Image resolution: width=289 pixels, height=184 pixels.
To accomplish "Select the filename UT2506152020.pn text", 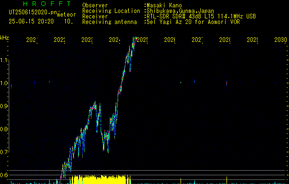I will point(33,12).
